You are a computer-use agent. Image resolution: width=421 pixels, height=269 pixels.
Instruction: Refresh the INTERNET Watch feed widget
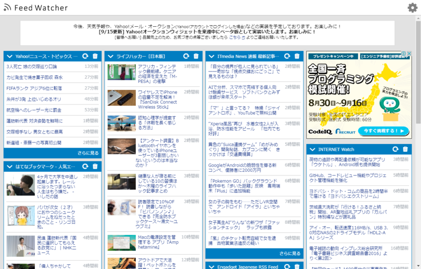[396, 149]
